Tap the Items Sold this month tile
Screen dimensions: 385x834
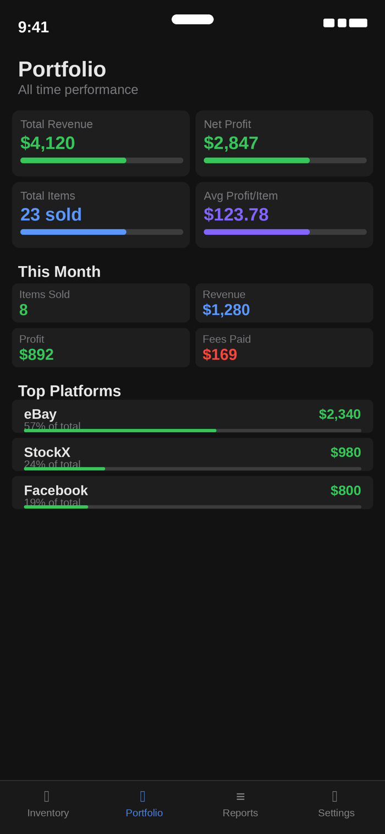[x=101, y=303]
